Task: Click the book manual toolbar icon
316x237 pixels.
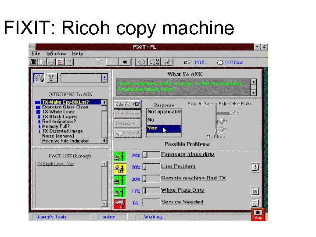Action: [141, 62]
